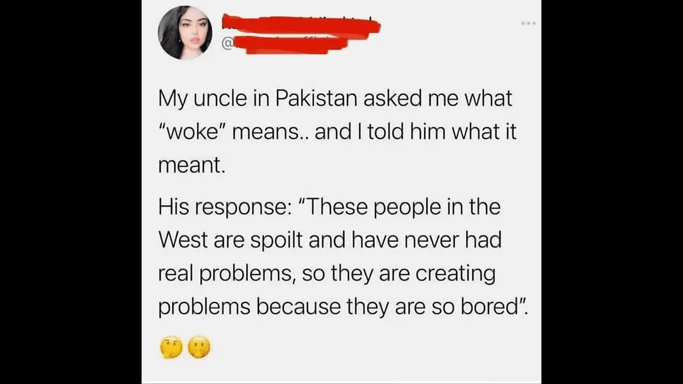Viewport: 683px width, 384px height.
Task: Open the three-dot more options menu
Action: [x=529, y=24]
